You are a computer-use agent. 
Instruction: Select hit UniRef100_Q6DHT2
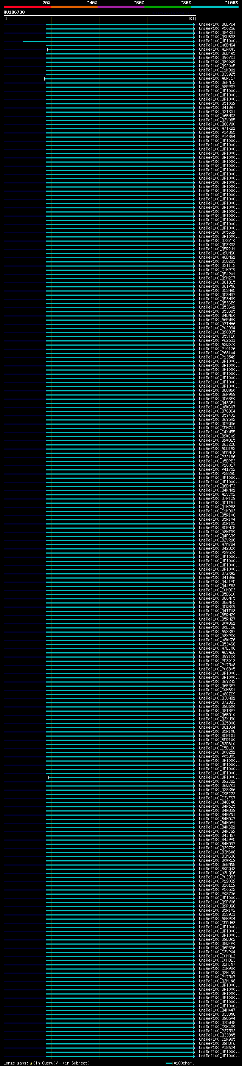click(217, 486)
